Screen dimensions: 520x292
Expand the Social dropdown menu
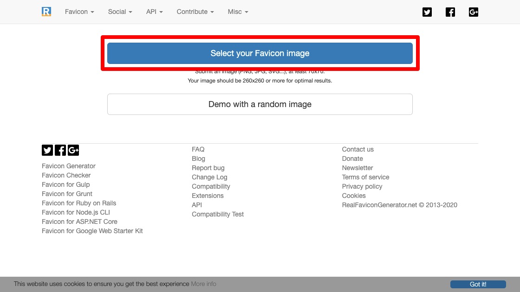tap(120, 12)
